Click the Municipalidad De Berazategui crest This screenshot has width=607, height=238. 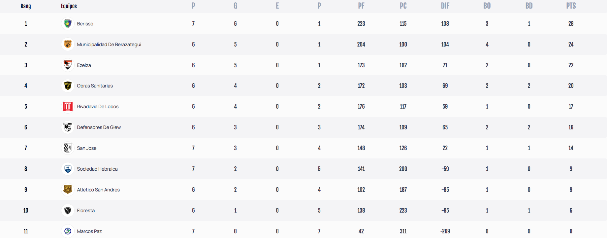coord(68,44)
